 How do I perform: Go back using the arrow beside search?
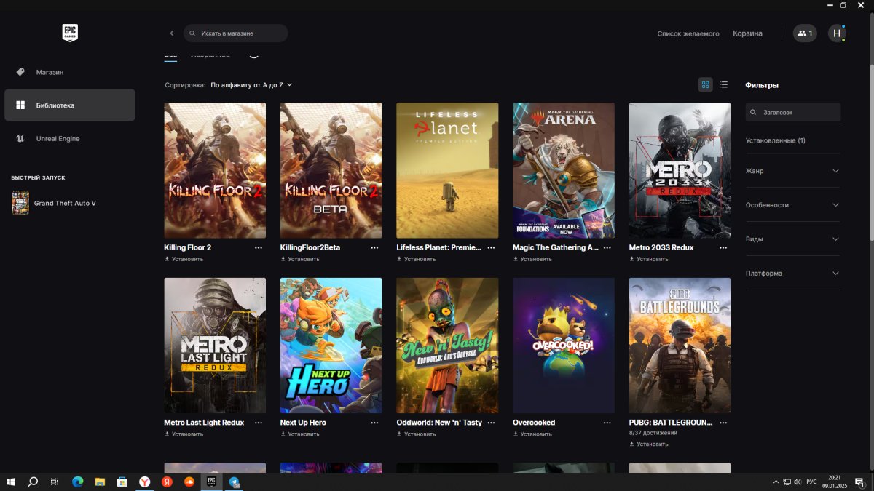[172, 33]
